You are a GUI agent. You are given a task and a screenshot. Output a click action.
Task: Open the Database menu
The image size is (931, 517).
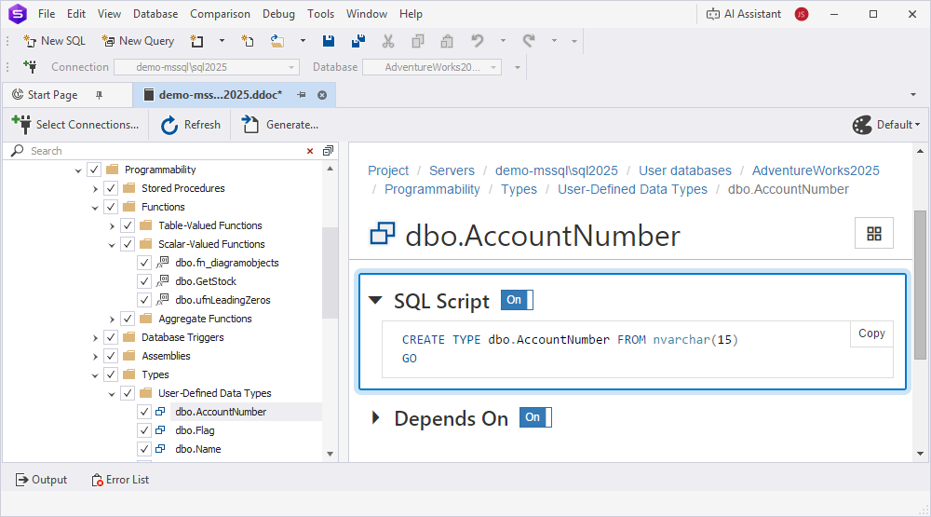tap(155, 14)
